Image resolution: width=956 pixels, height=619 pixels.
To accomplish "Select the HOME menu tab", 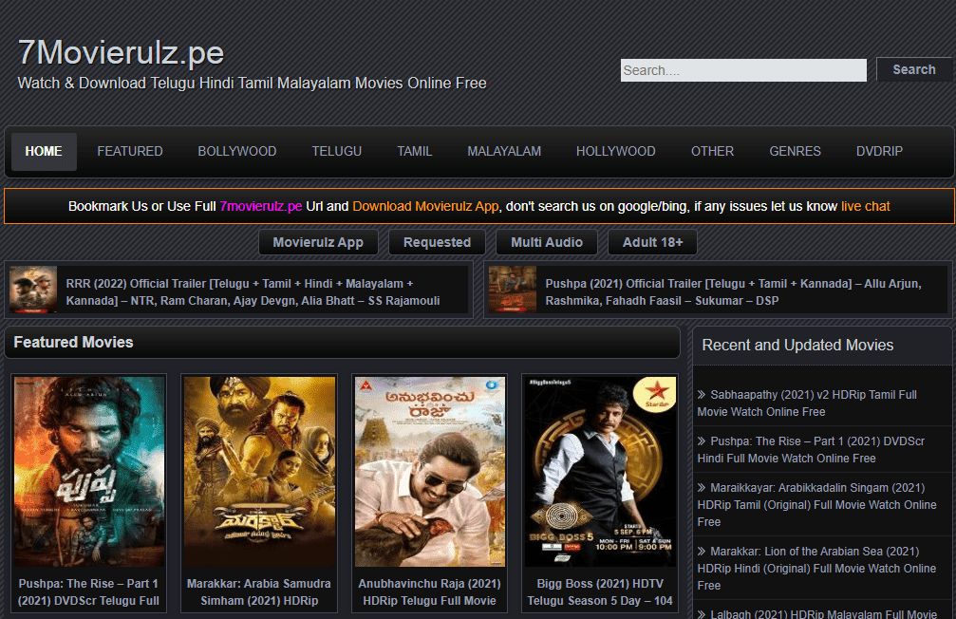I will tap(44, 151).
